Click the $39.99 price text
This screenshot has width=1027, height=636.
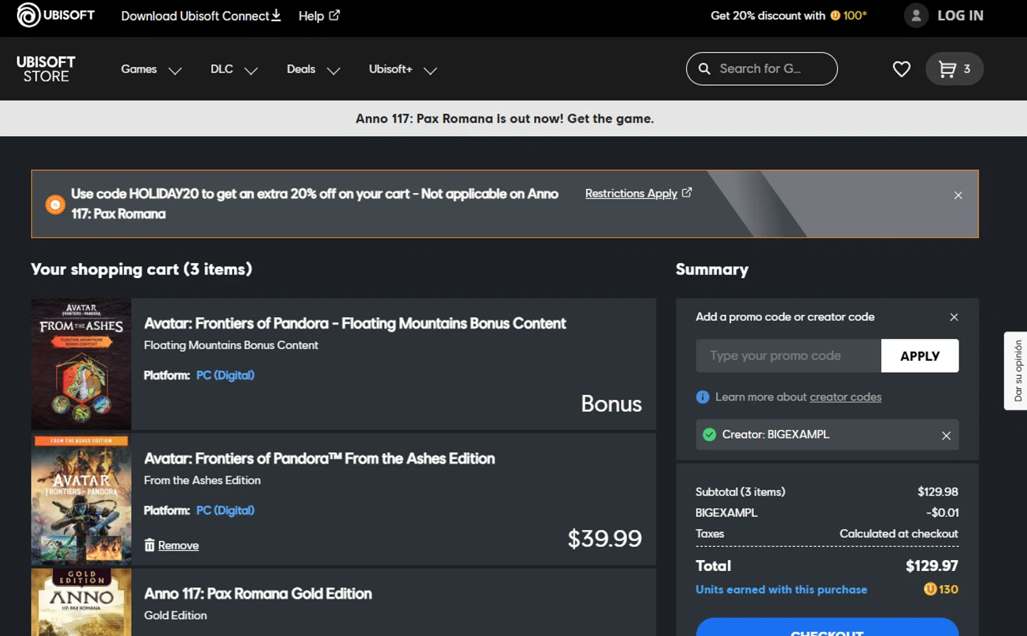point(605,538)
